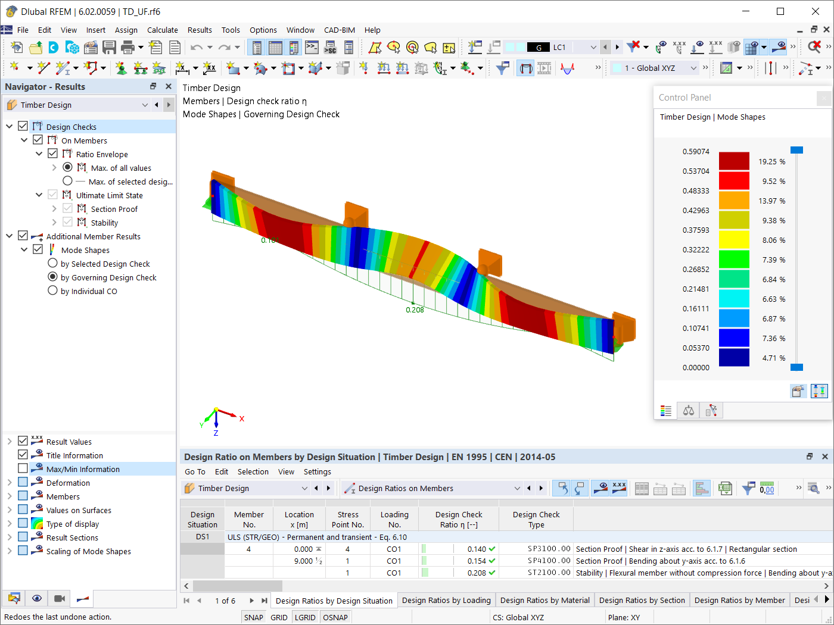Collapse the Additional Member Results node

pyautogui.click(x=10, y=236)
